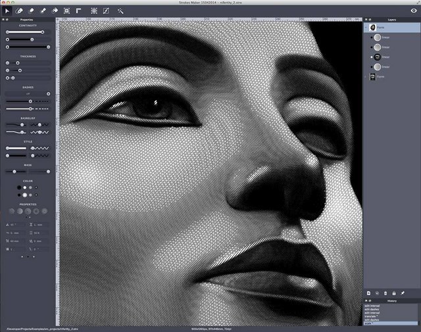The height and width of the screenshot is (332, 421).
Task: Click the Layers panel title
Action: tap(392, 20)
